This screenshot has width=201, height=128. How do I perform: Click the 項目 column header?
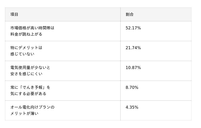14,15
